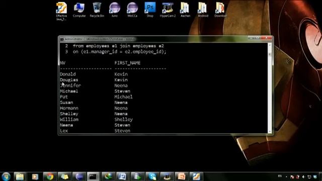The image size is (322, 181).
Task: Click the Windows Start orb
Action: click(x=6, y=176)
